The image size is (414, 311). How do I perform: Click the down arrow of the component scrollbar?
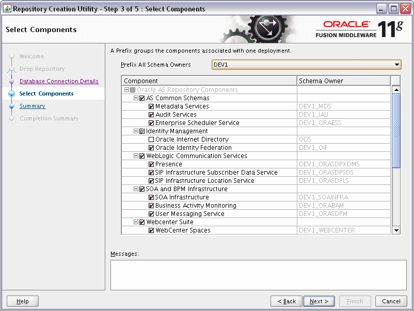[396, 230]
